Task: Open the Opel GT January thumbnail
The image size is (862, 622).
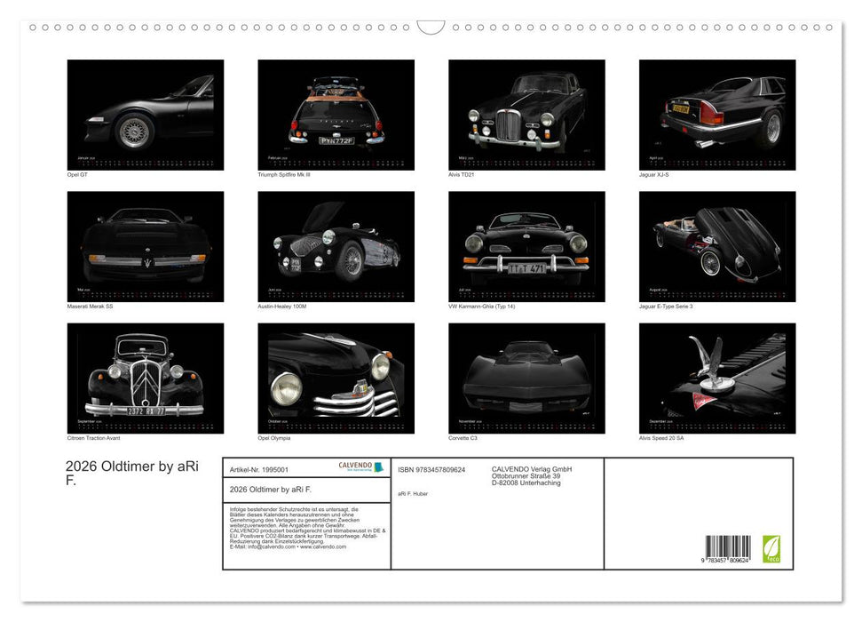Action: (x=145, y=111)
